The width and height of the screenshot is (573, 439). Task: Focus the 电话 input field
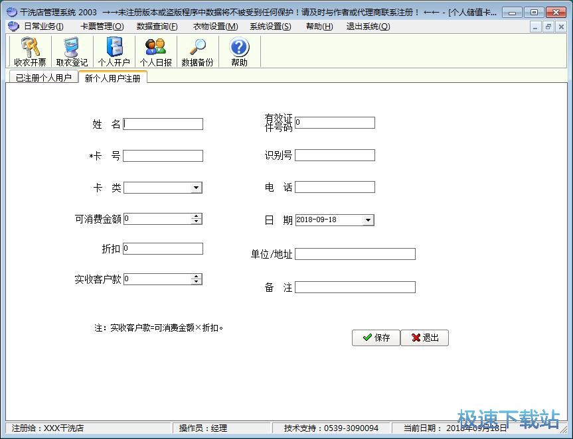point(335,187)
